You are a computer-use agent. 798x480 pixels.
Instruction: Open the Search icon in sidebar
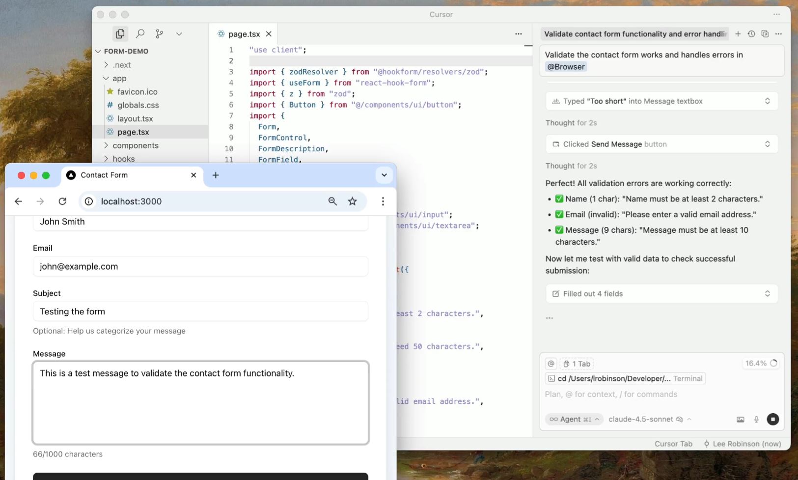point(140,33)
